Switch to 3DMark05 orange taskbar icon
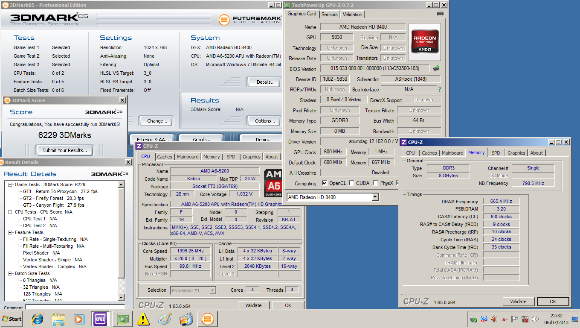The width and height of the screenshot is (580, 328). [208, 319]
